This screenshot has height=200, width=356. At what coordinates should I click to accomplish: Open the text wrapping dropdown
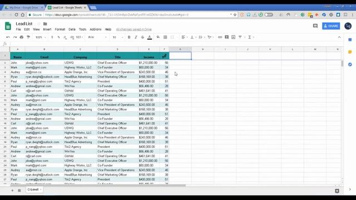[x=201, y=37]
